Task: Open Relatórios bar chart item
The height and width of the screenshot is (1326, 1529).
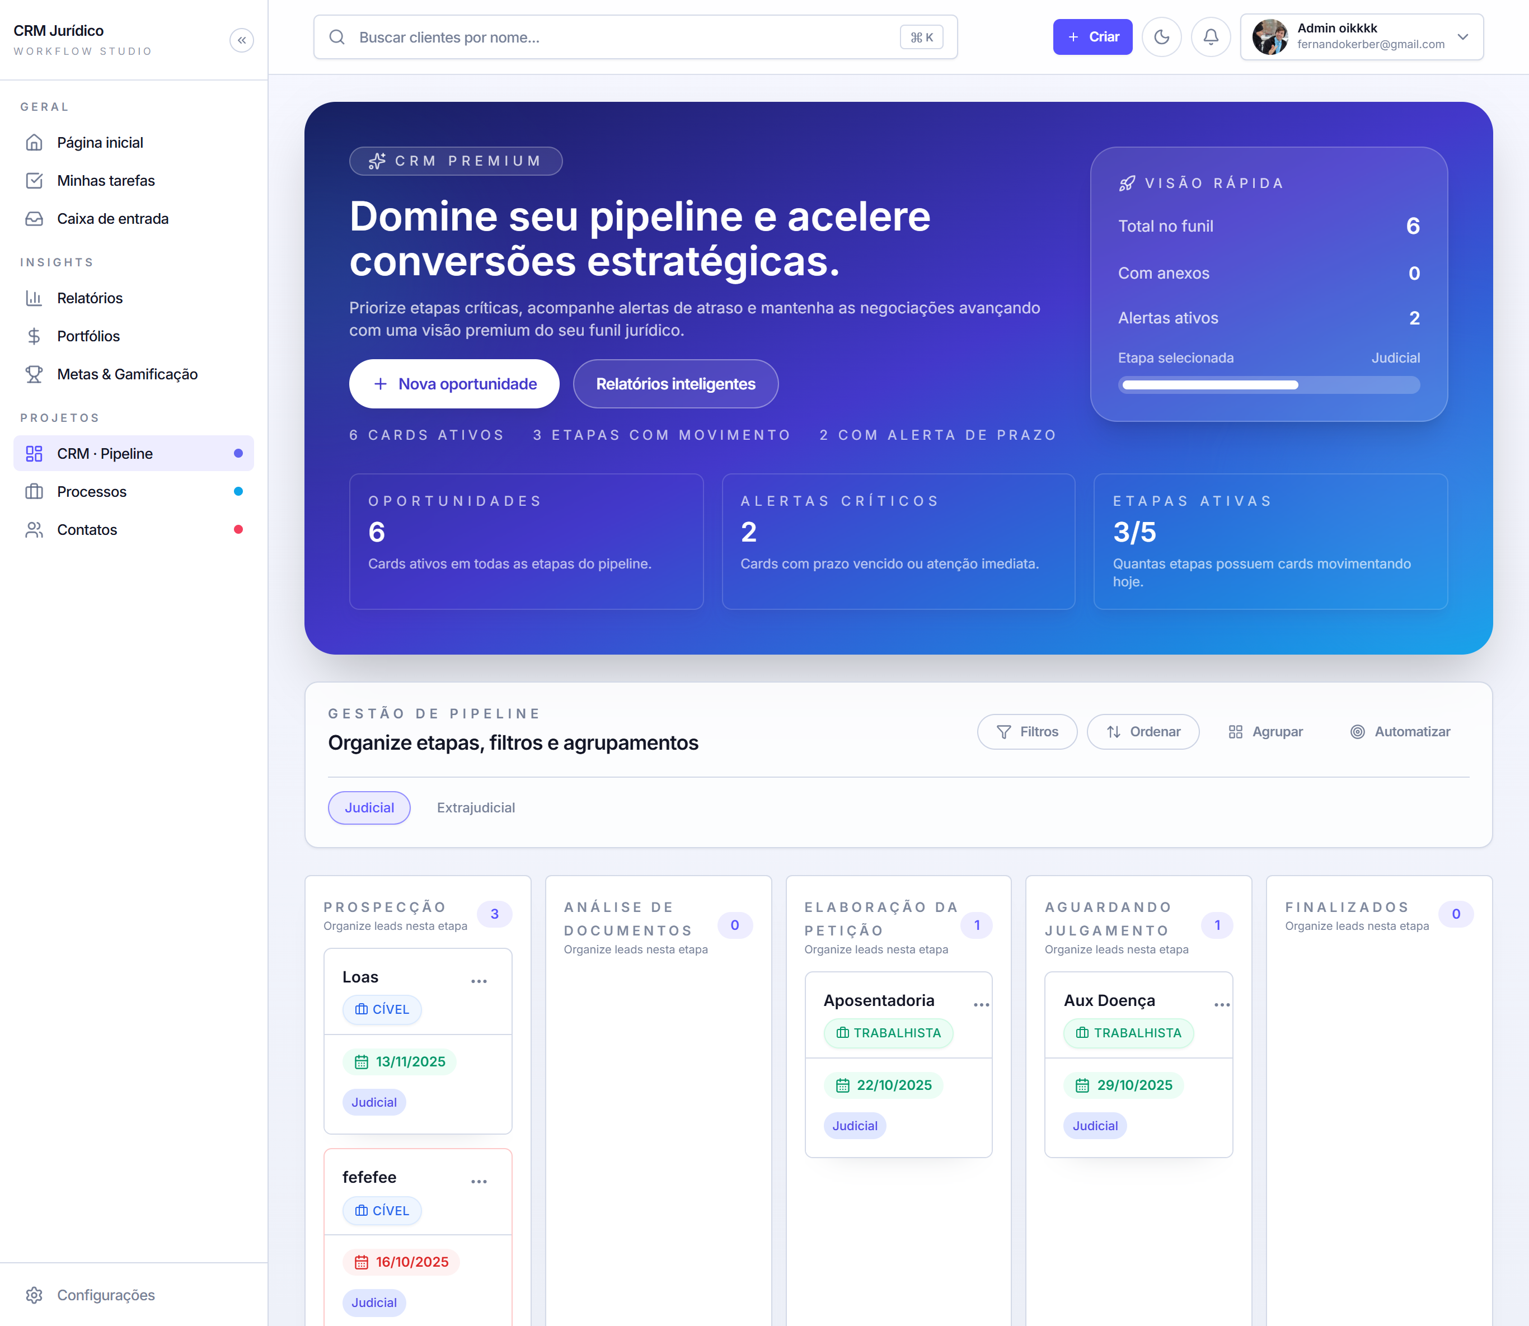Action: coord(90,298)
